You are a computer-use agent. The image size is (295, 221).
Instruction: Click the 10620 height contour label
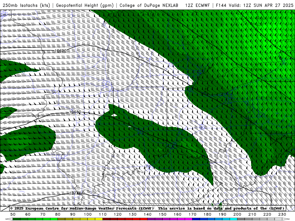(x=60, y=51)
